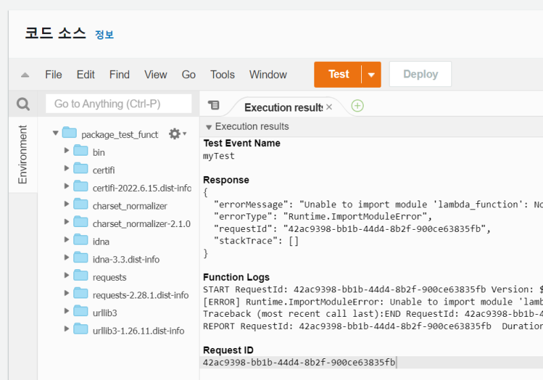543x380 pixels.
Task: Open the 정보 info link
Action: 105,34
